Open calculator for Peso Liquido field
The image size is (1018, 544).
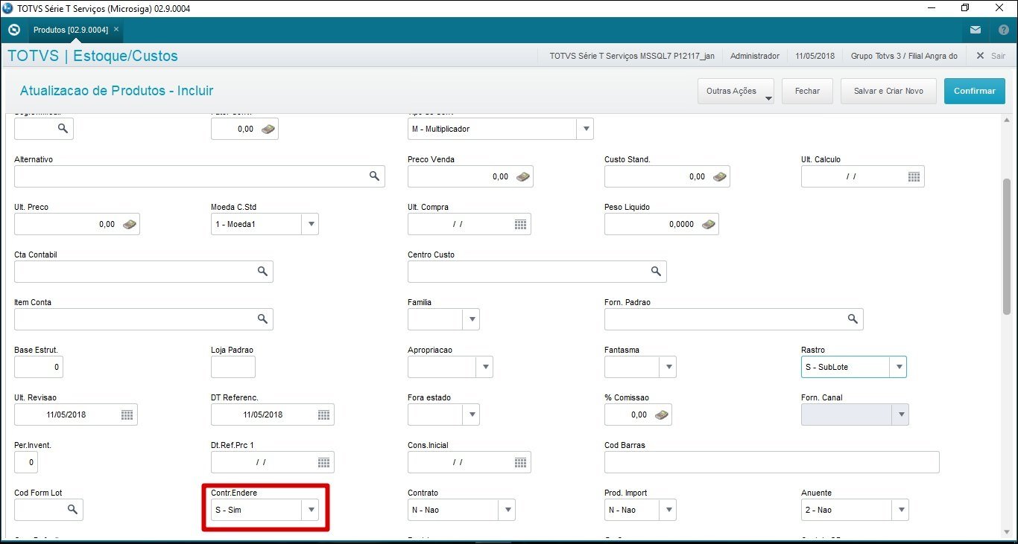(x=708, y=224)
